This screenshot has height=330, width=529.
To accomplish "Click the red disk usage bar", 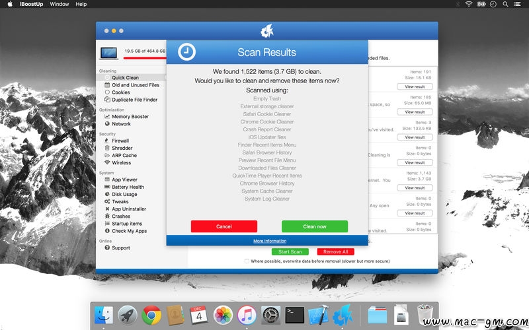I will pos(145,58).
